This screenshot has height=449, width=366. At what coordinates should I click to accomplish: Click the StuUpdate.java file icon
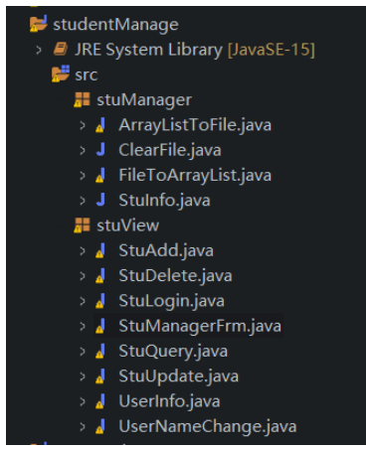pos(100,376)
